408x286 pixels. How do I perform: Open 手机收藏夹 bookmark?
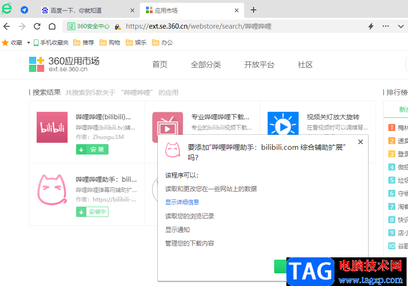[x=51, y=43]
